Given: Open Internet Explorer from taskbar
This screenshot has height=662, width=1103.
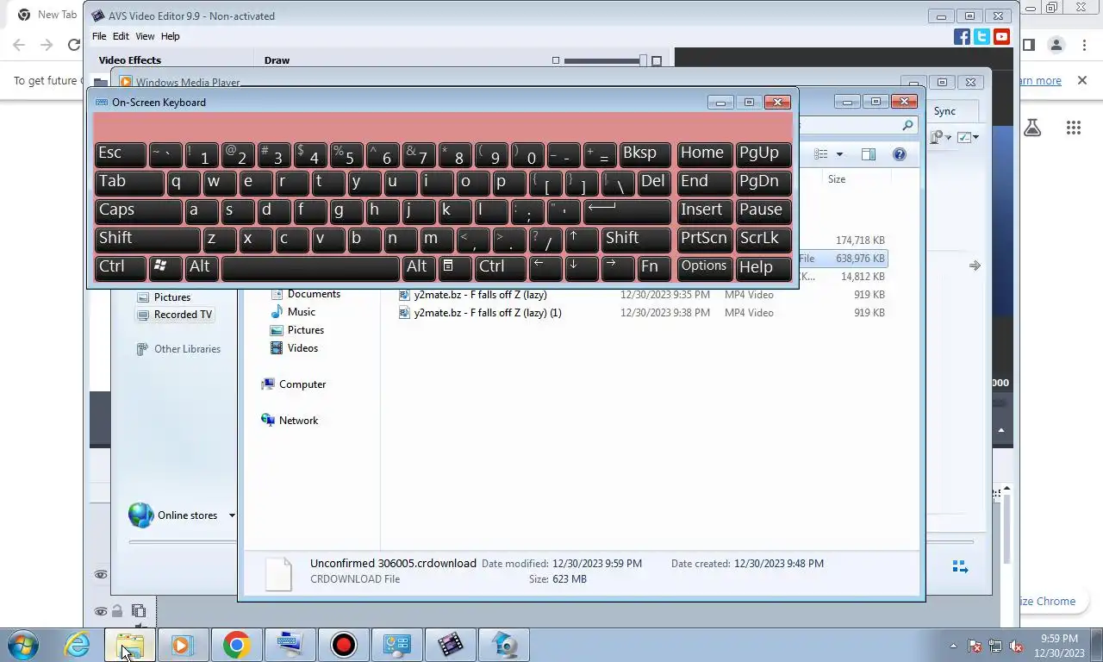Looking at the screenshot, I should click(x=77, y=645).
